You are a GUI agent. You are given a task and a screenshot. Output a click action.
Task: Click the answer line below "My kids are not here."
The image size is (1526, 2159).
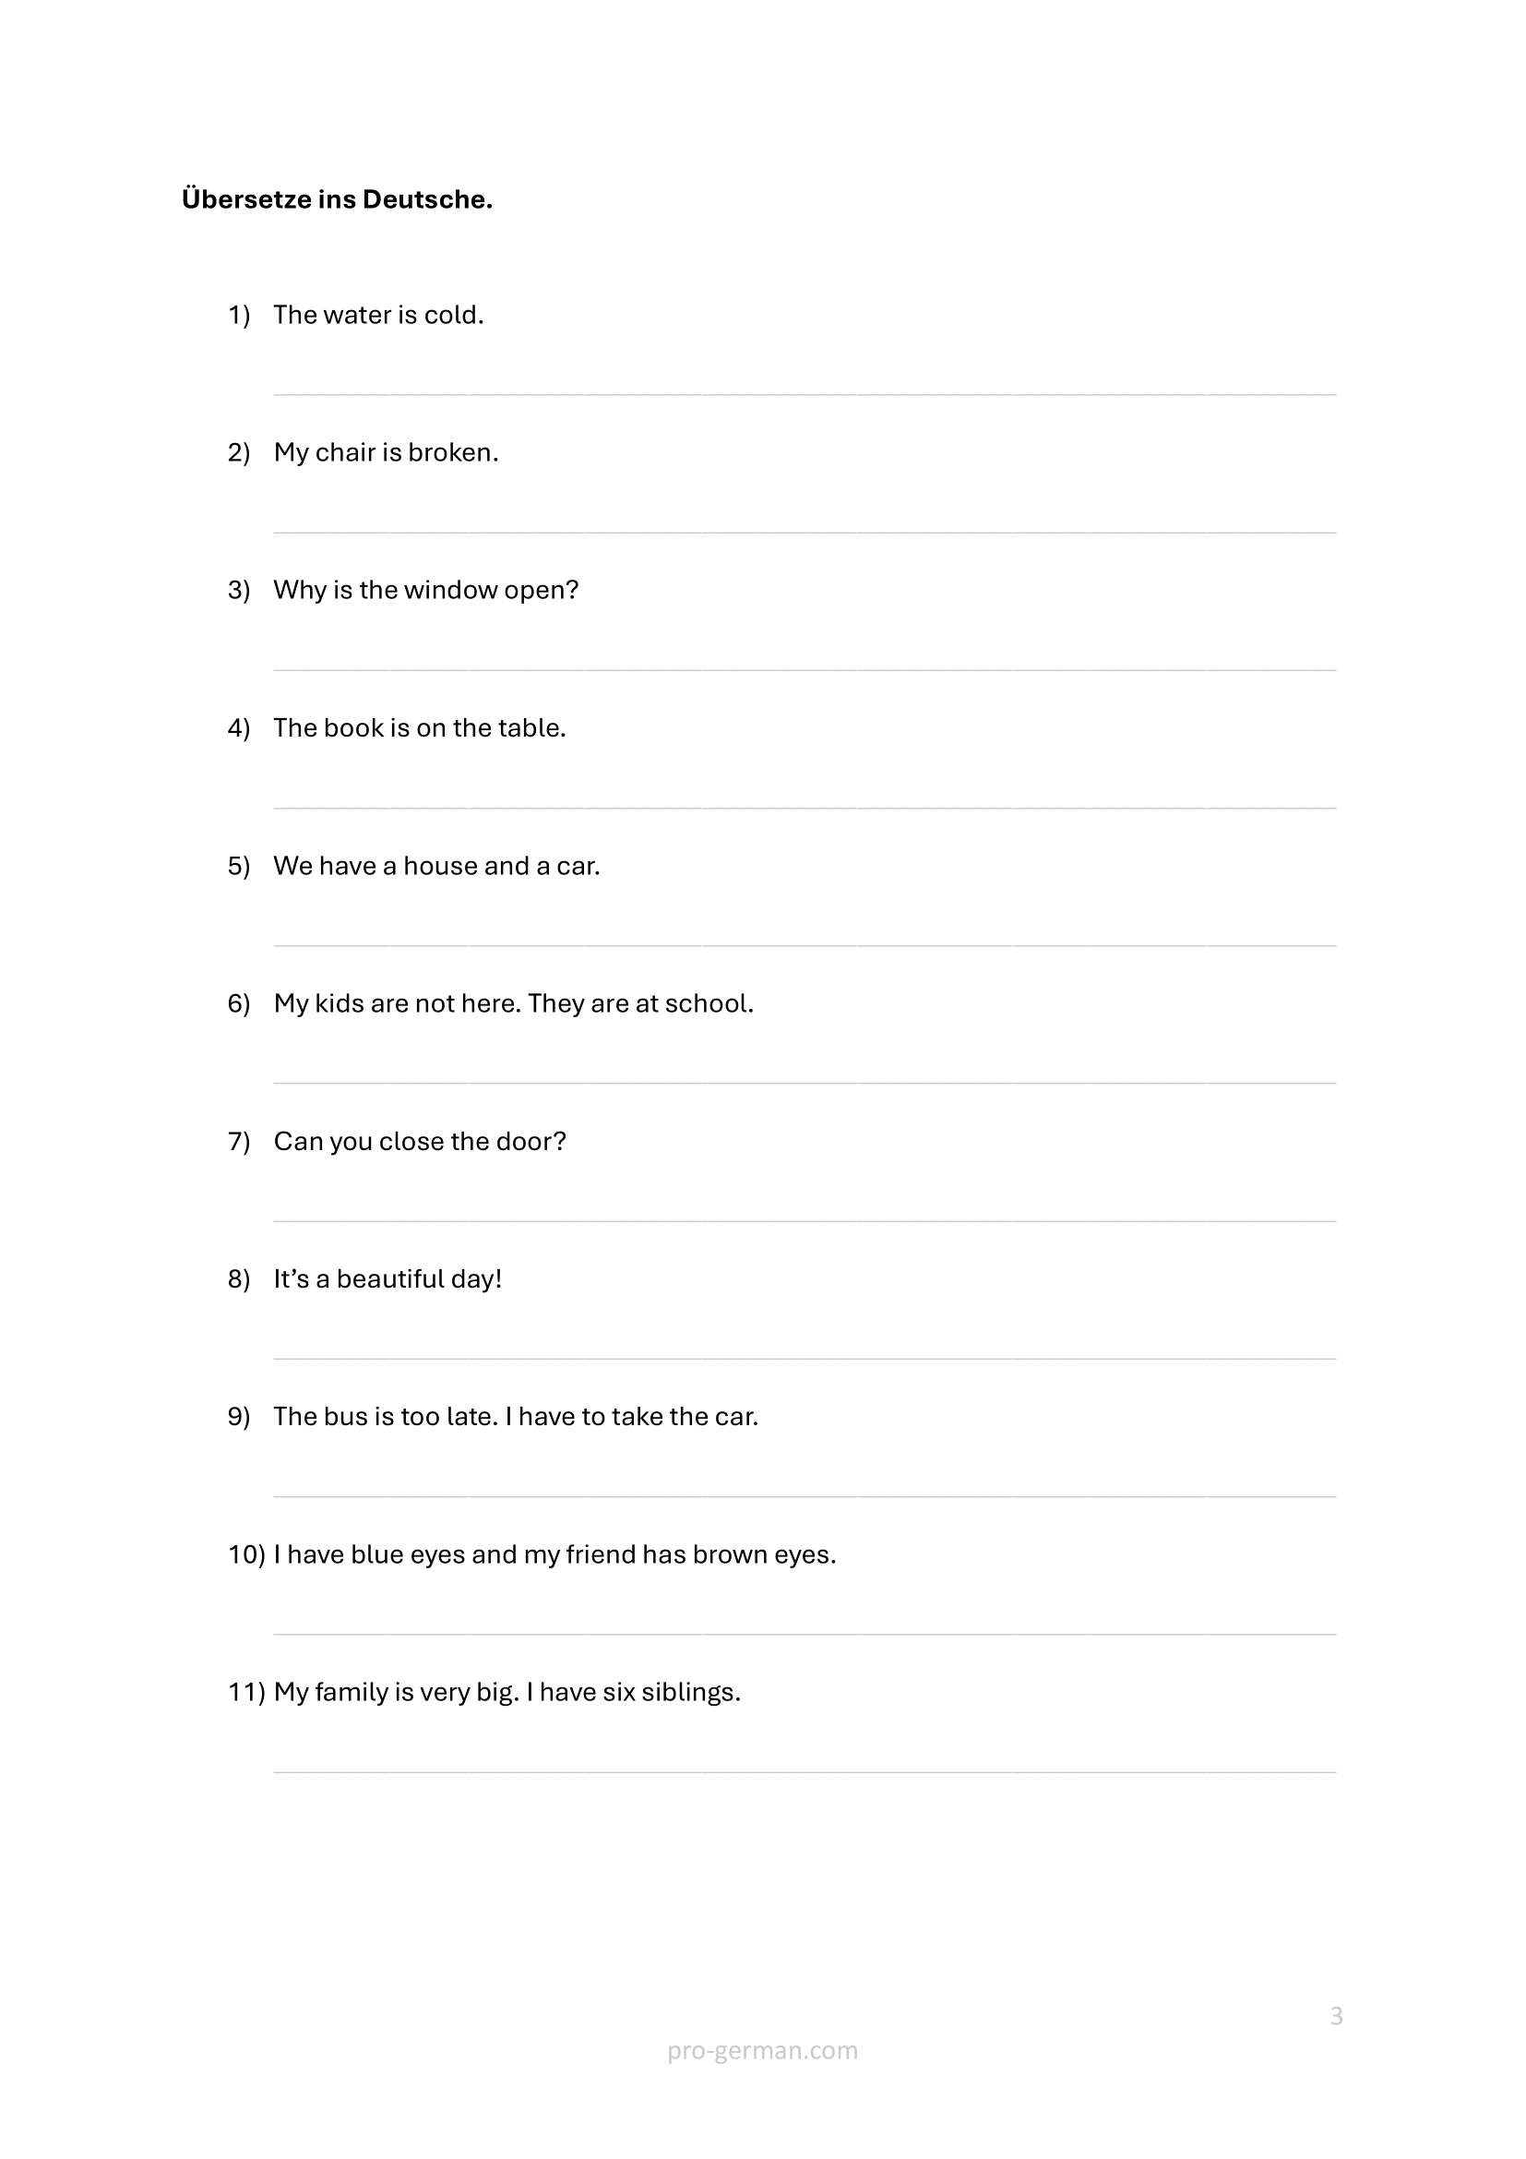pos(805,1083)
